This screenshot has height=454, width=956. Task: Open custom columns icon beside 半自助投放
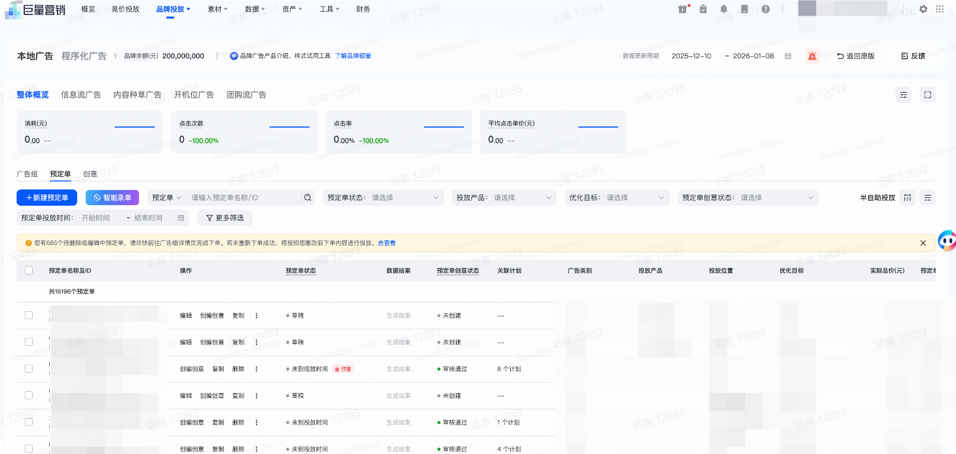point(907,197)
